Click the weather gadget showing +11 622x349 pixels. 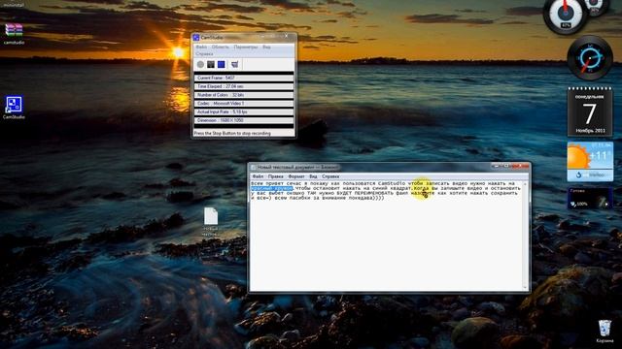pyautogui.click(x=590, y=162)
